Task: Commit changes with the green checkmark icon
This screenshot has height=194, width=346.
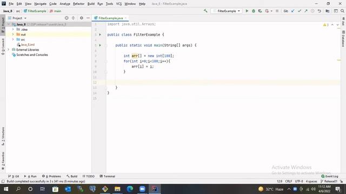Action: click(300, 11)
